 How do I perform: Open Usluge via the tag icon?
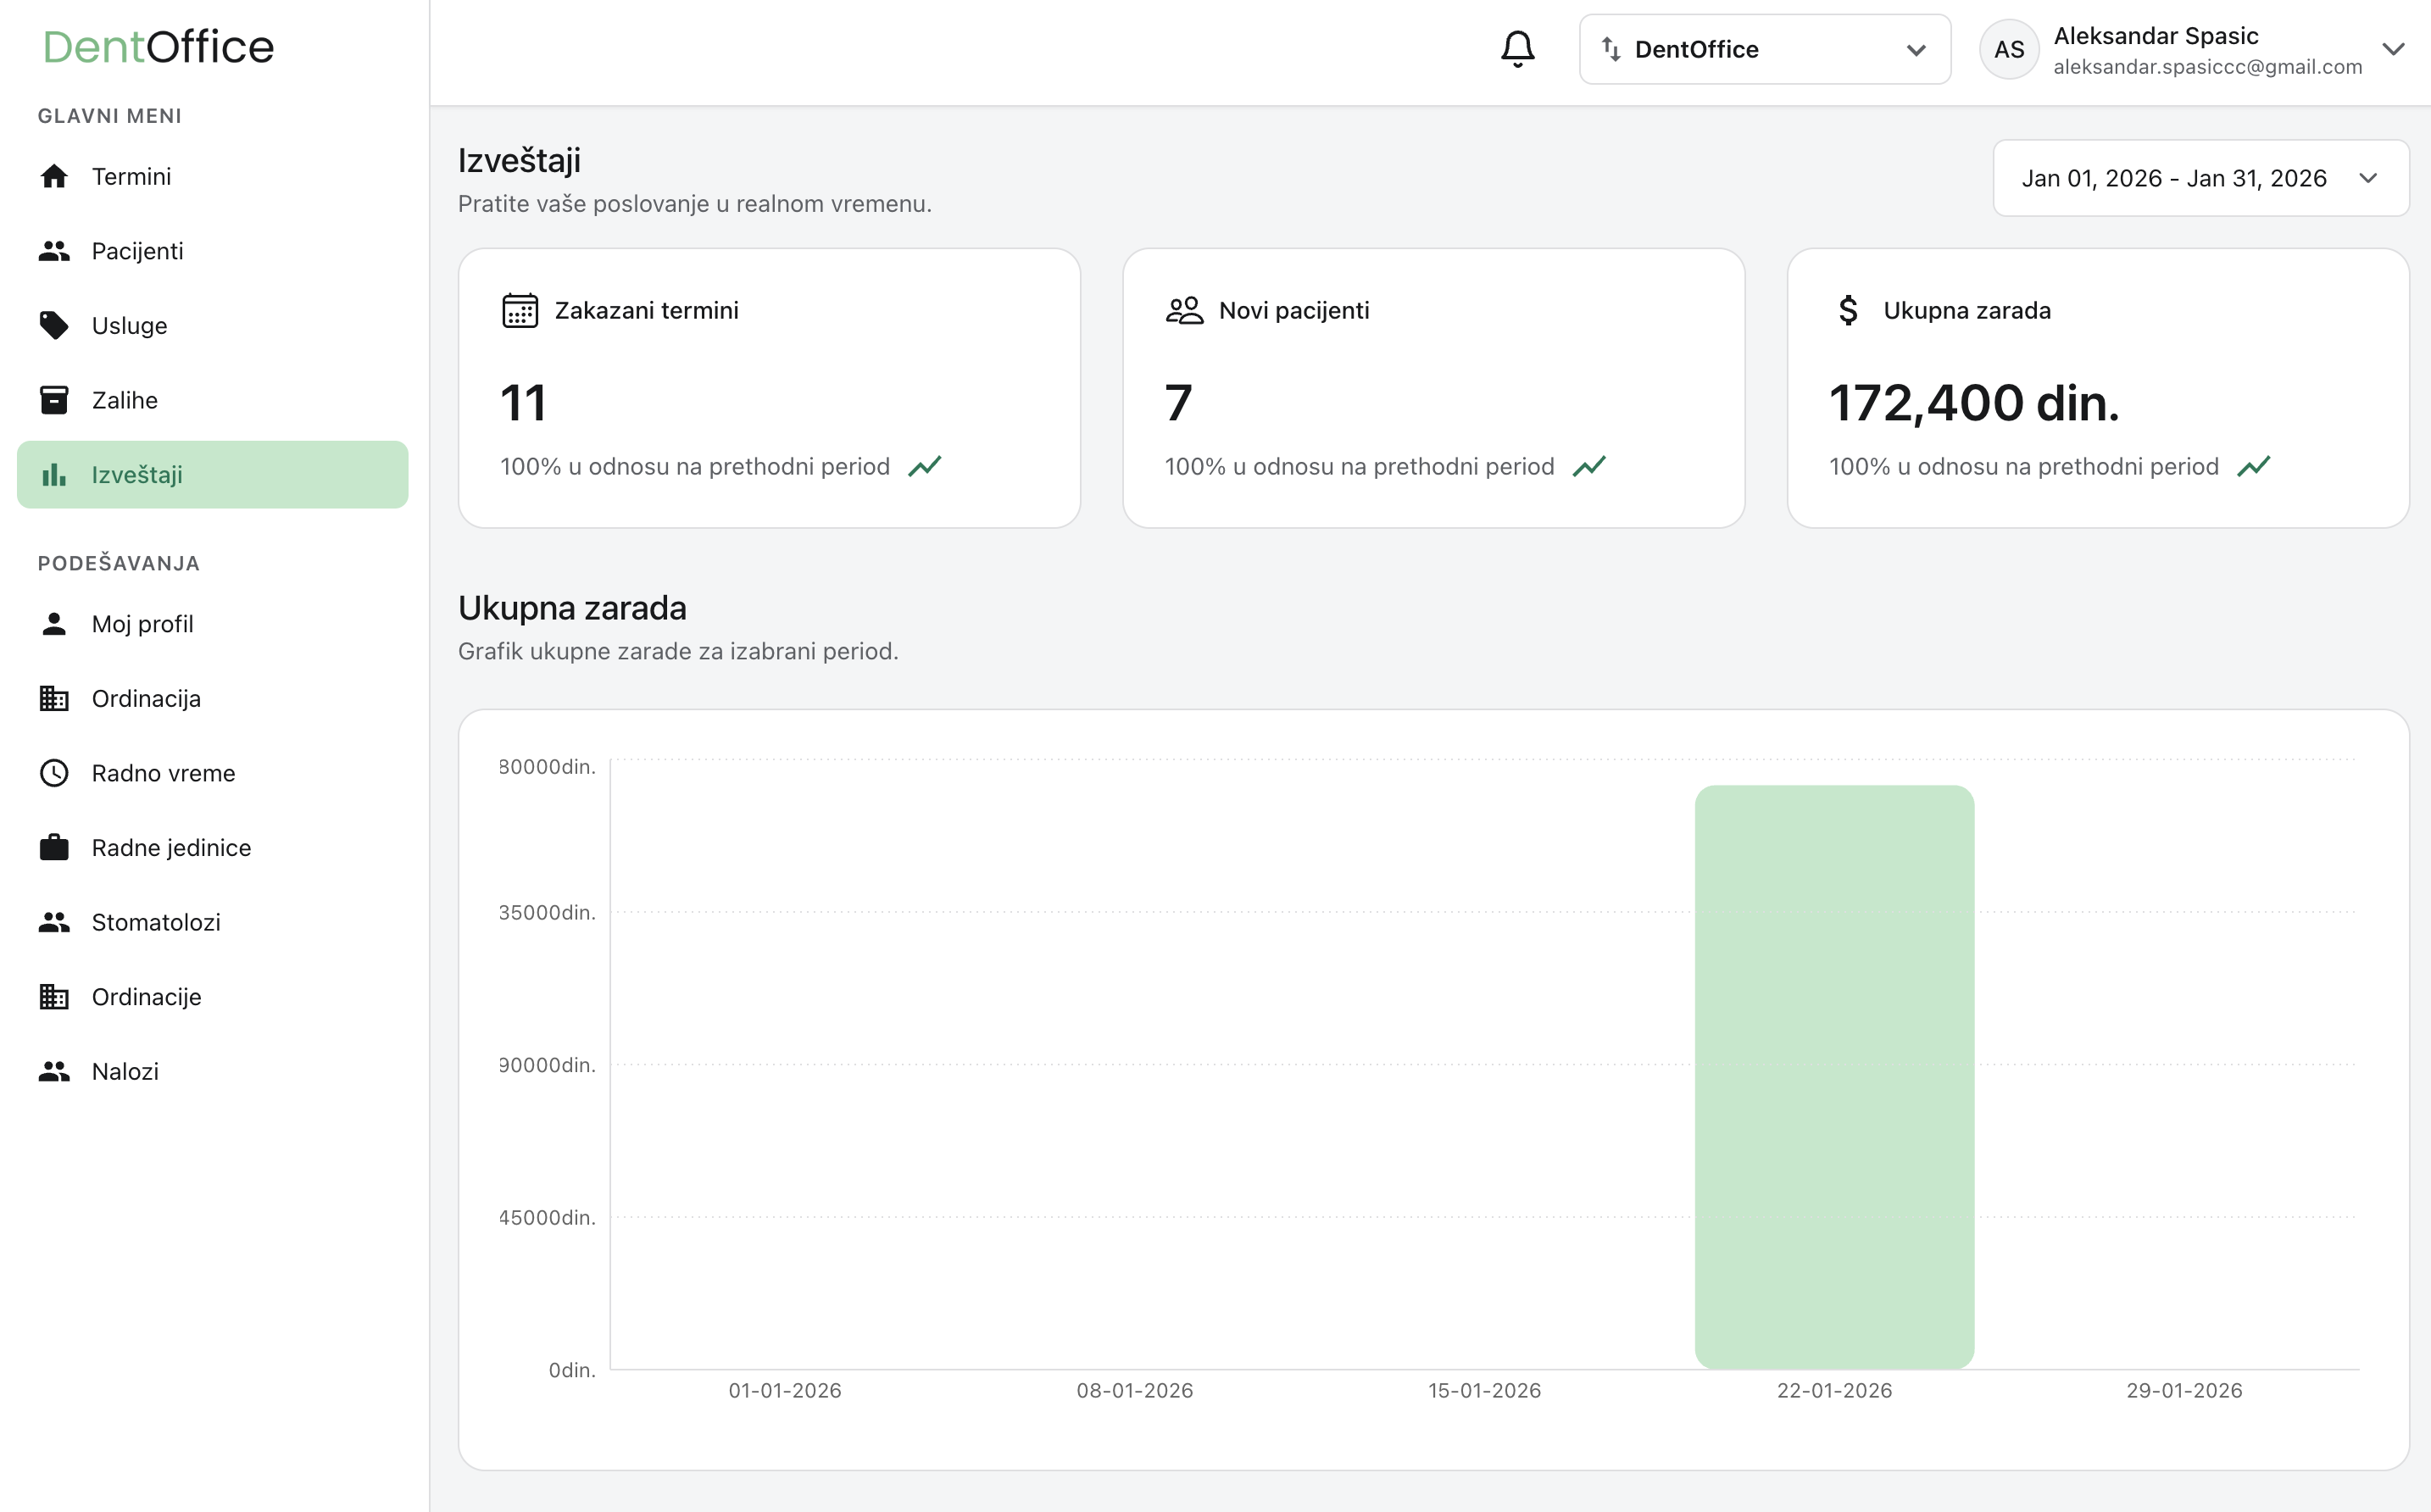pyautogui.click(x=53, y=324)
